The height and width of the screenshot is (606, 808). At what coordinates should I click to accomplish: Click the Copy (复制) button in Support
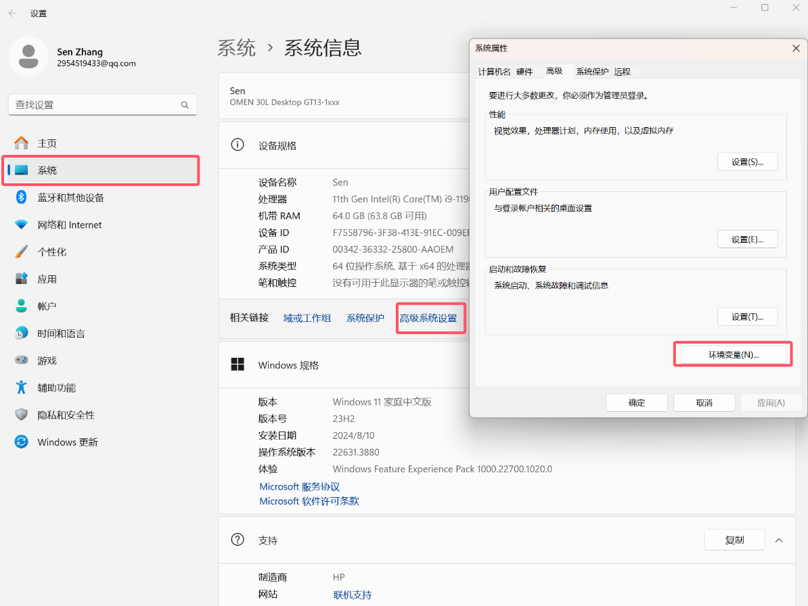pos(734,540)
